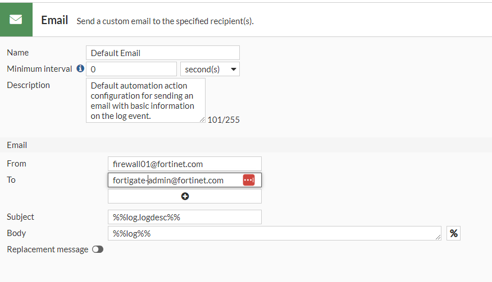Image resolution: width=492 pixels, height=282 pixels.
Task: Add another recipient with the plus icon
Action: point(185,196)
